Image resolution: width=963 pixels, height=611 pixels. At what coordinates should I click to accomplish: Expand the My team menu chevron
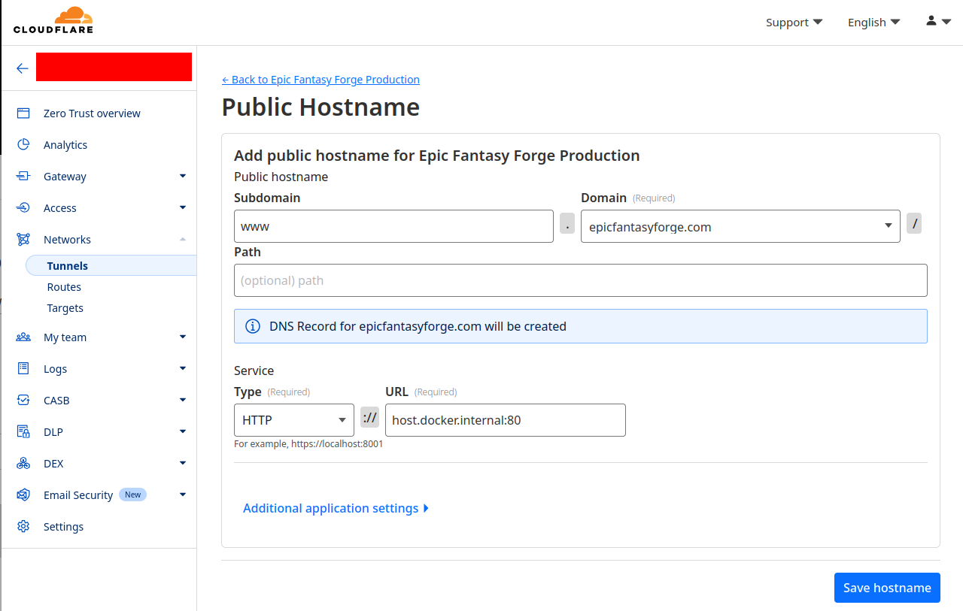point(183,337)
